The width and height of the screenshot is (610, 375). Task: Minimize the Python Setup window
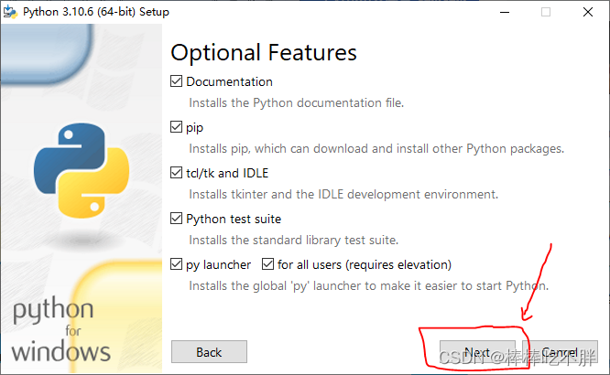point(505,12)
